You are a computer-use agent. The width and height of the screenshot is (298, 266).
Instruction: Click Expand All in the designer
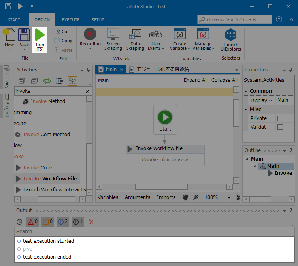195,80
